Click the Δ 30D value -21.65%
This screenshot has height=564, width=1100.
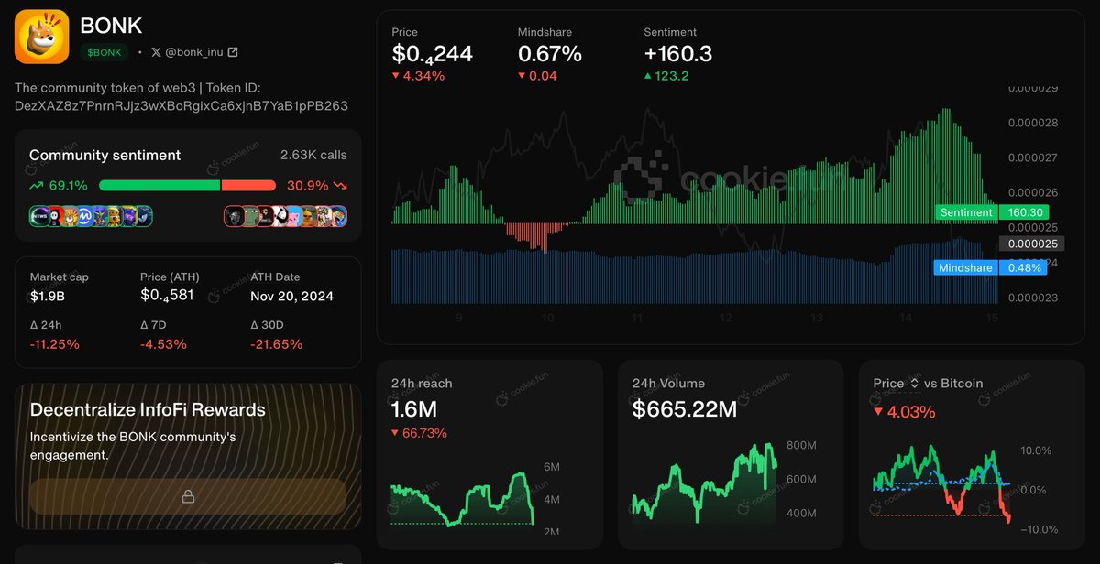coord(276,344)
